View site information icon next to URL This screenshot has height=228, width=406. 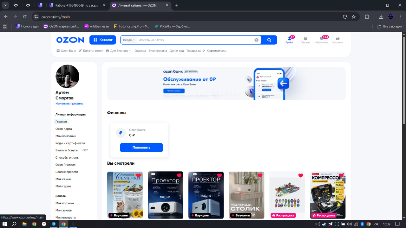click(36, 17)
